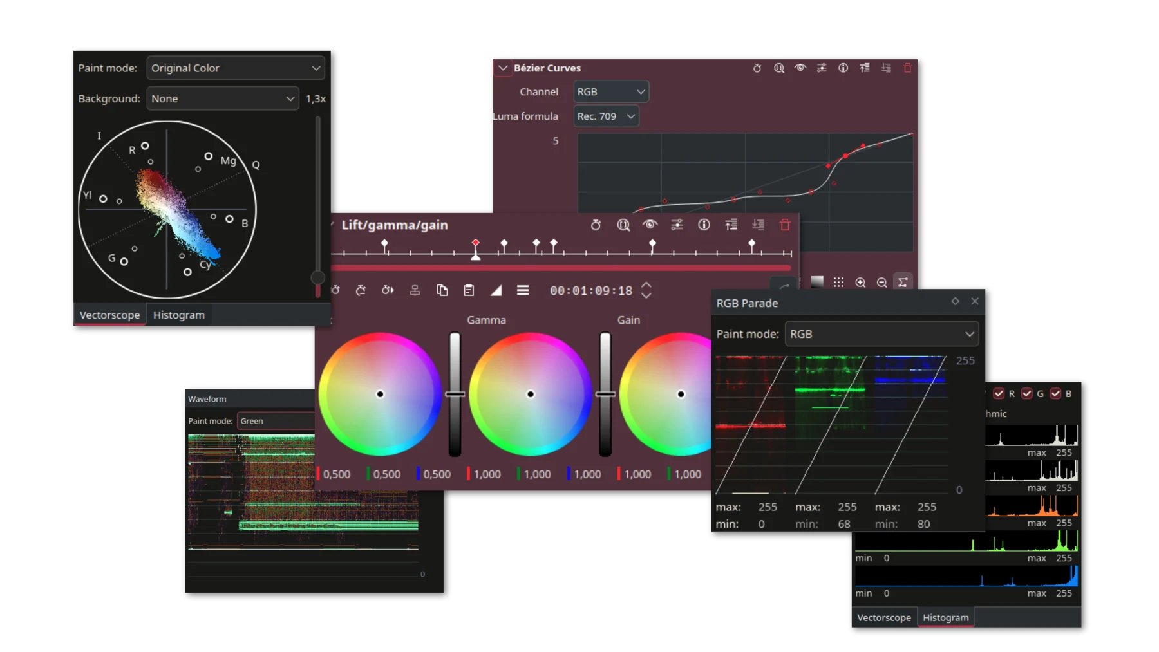Image resolution: width=1159 pixels, height=652 pixels.
Task: Zoom out on the Bézier curve graph
Action: (x=881, y=283)
